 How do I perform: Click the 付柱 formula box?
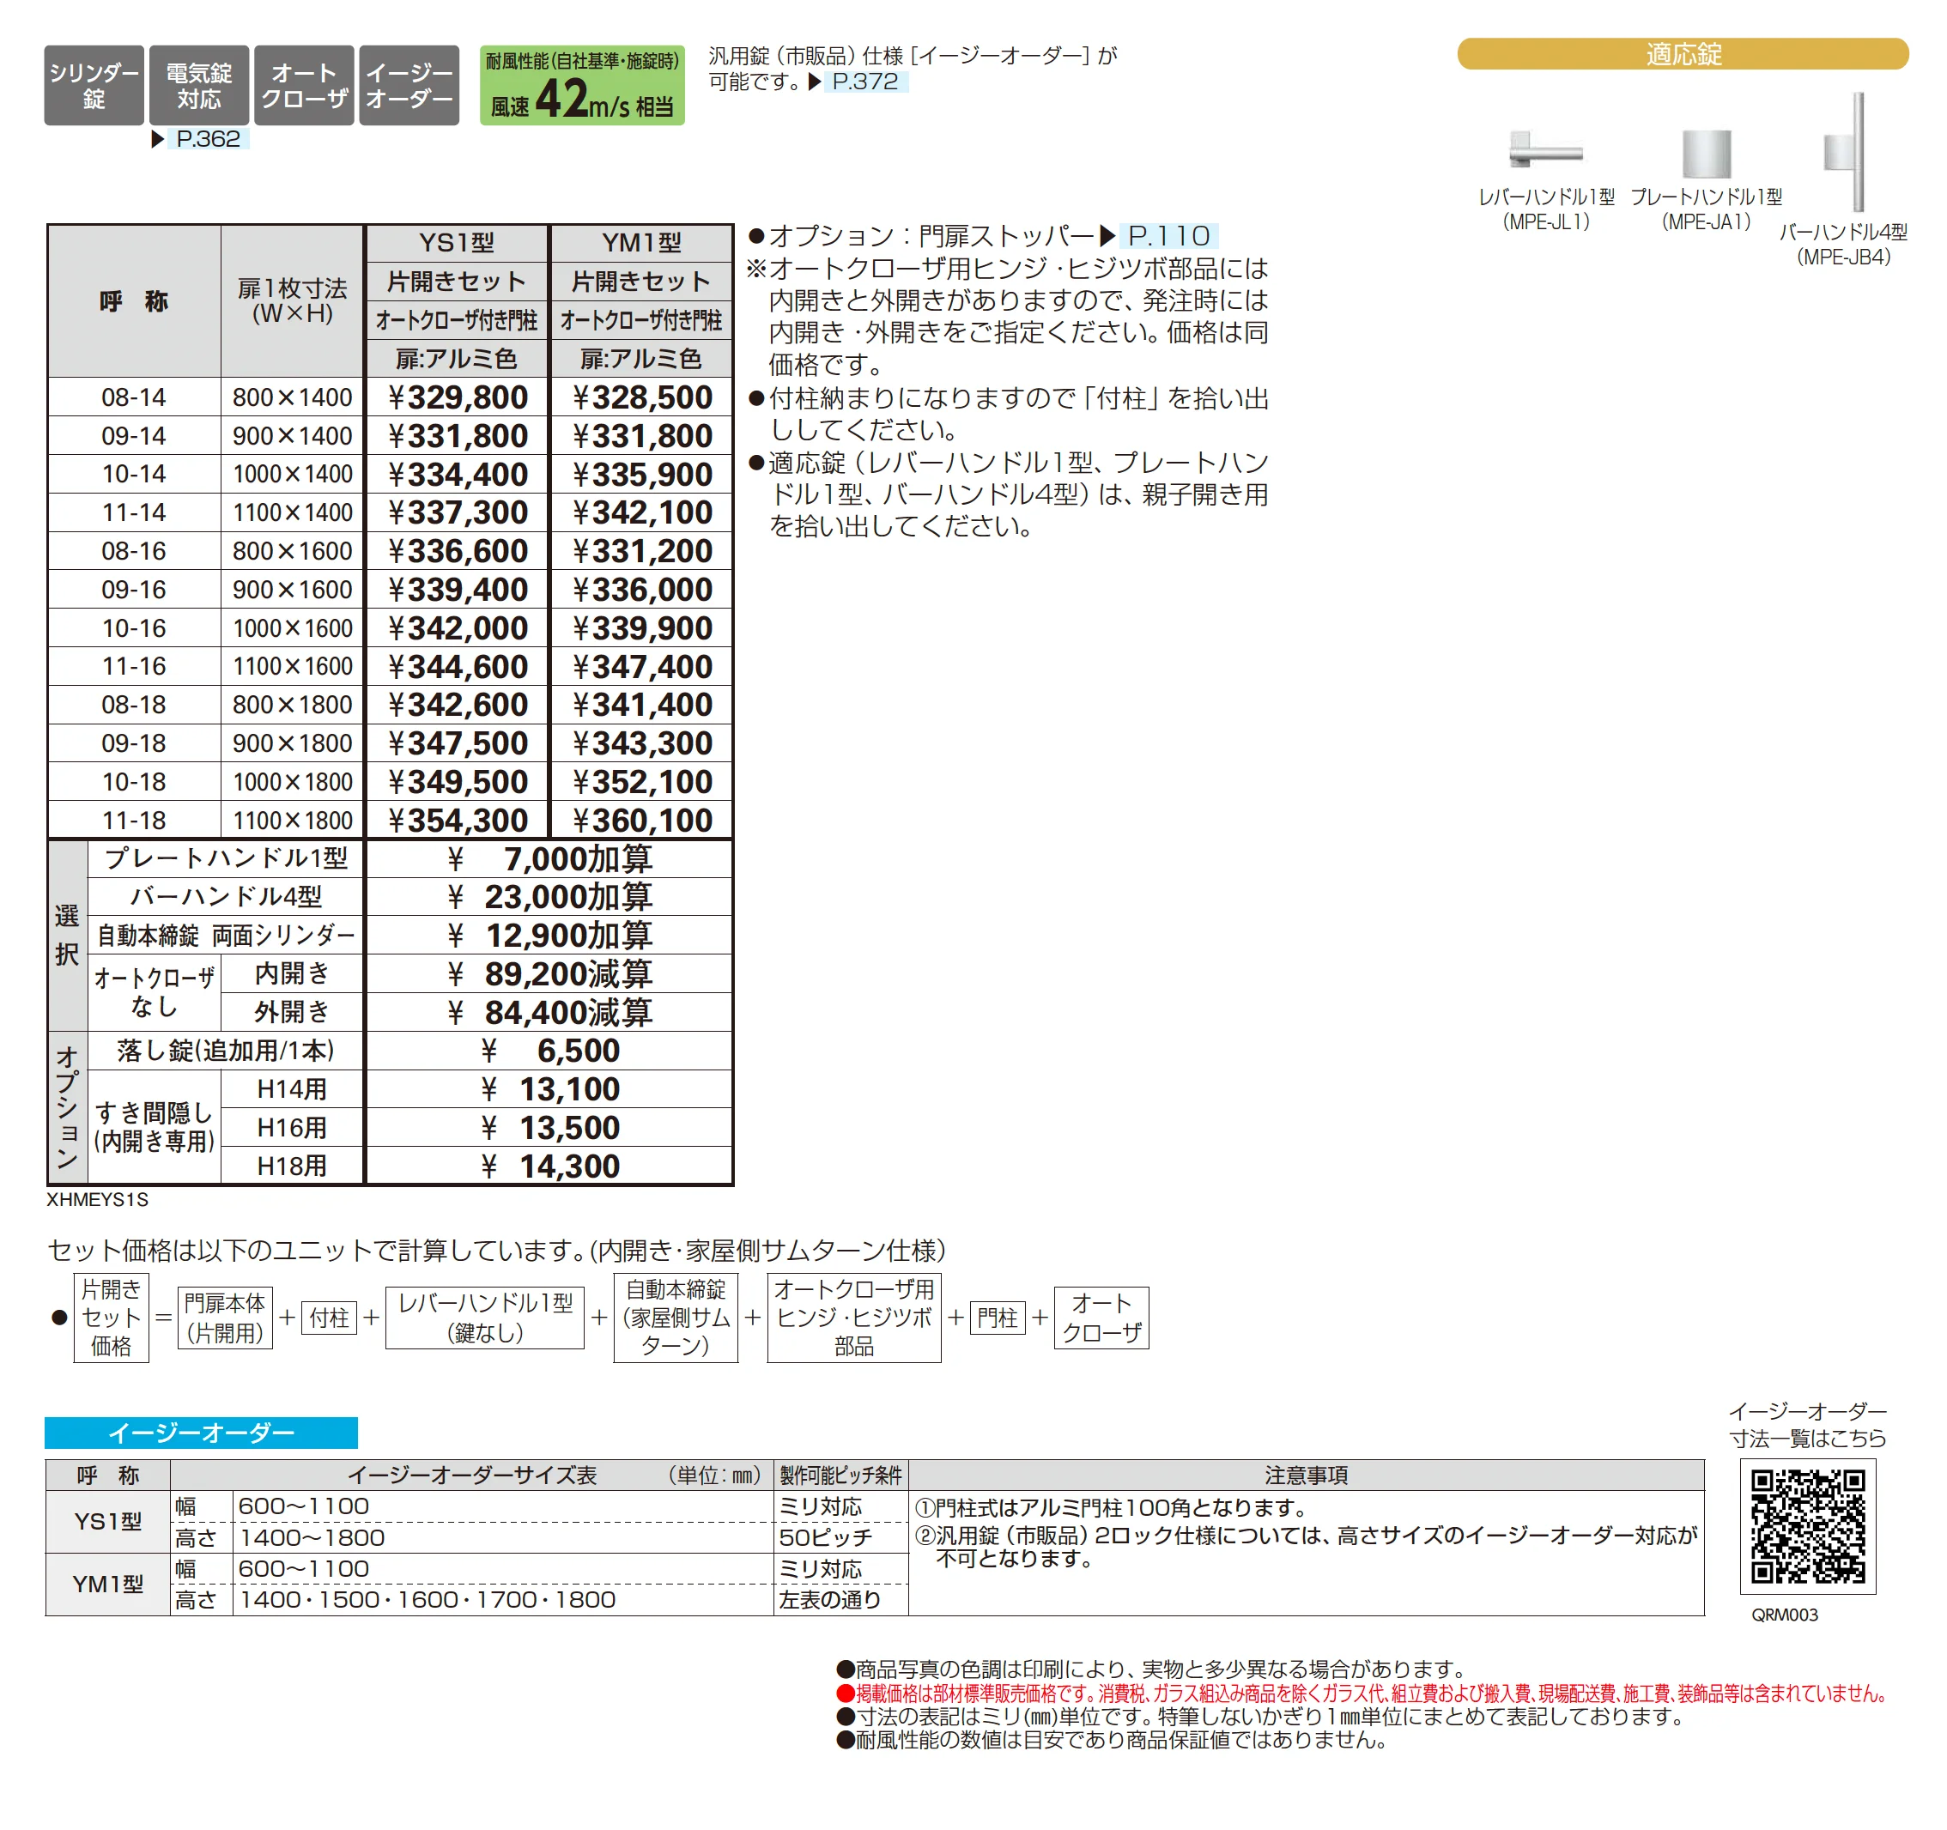tap(329, 1318)
